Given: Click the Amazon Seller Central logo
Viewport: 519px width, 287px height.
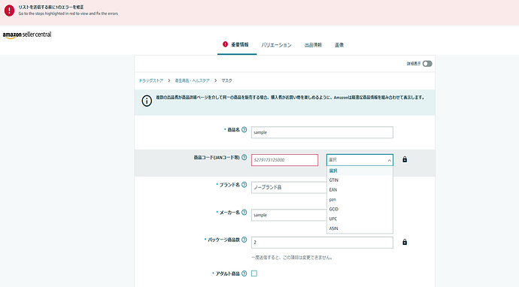Looking at the screenshot, I should 27,35.
